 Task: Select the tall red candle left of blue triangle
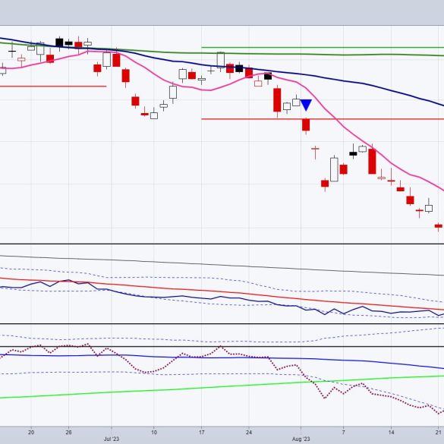point(277,100)
